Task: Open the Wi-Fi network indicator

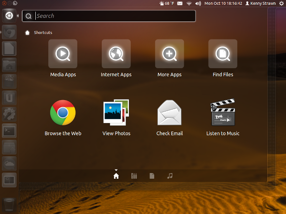Action: point(189,3)
